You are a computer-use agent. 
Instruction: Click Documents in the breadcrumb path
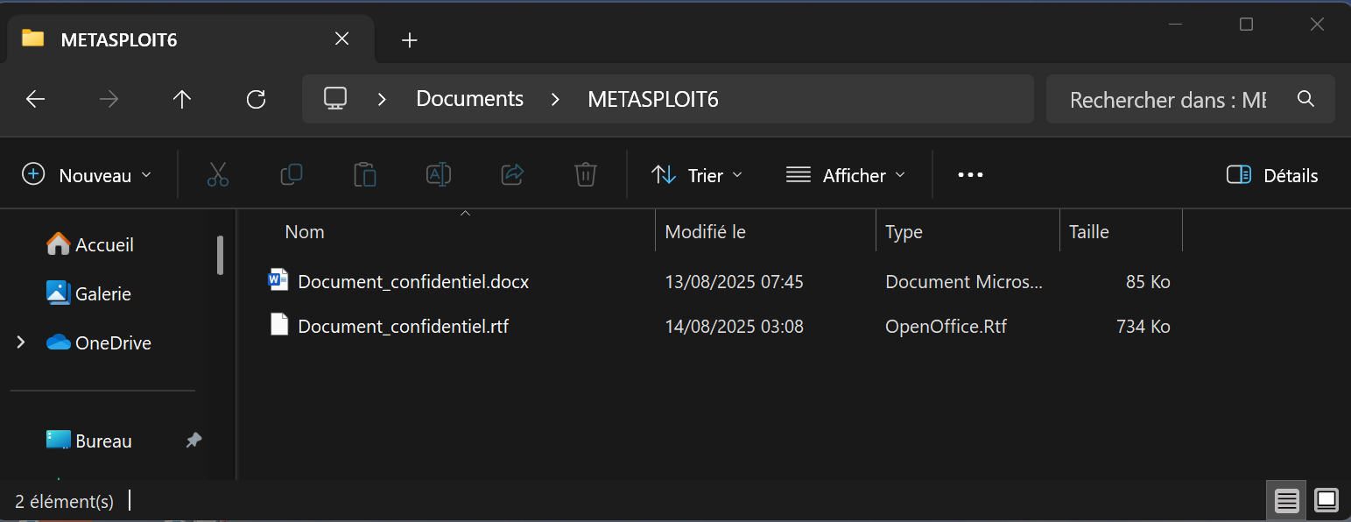click(x=469, y=100)
